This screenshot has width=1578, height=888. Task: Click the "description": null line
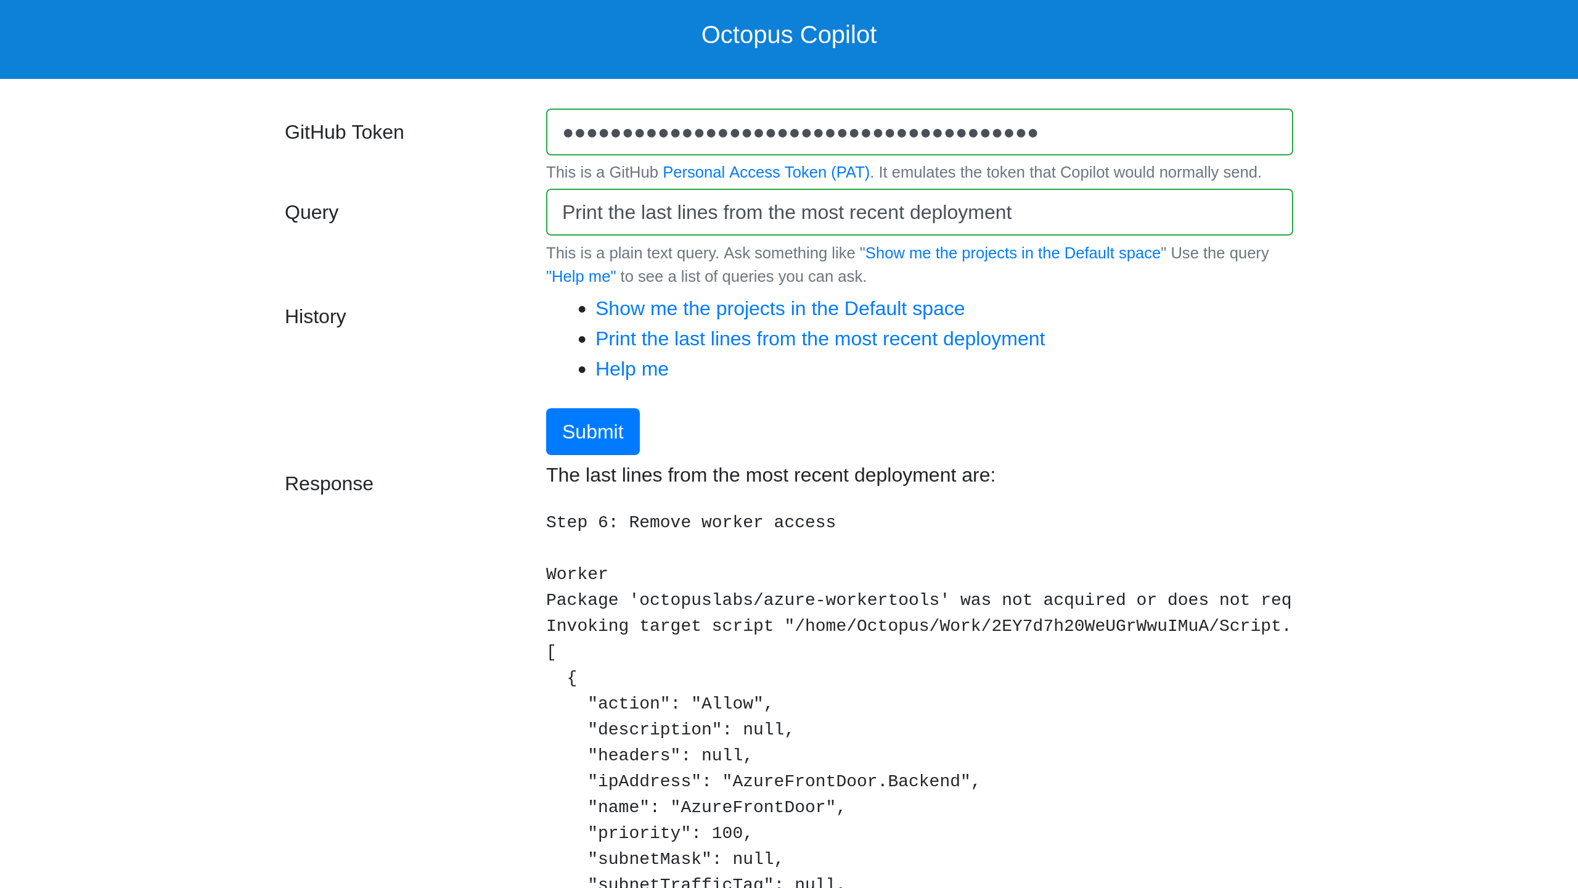click(690, 730)
